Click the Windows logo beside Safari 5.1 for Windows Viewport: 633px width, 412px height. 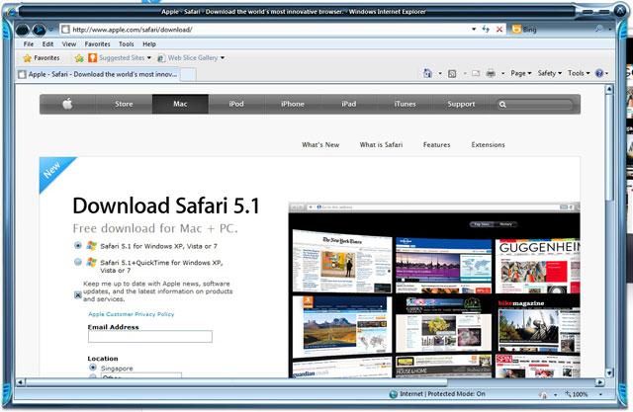(x=92, y=246)
